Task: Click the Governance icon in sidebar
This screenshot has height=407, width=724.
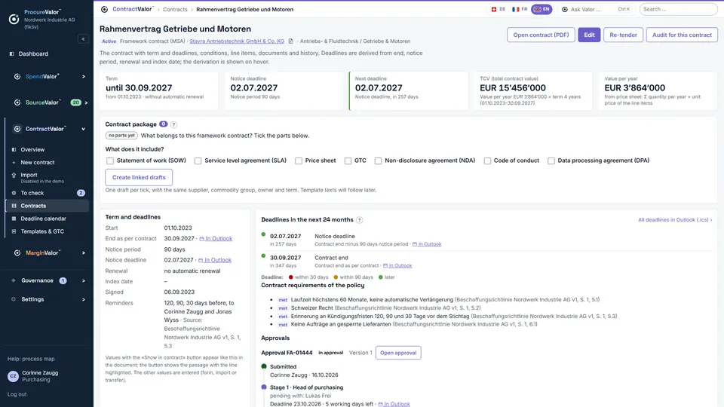Action: [x=14, y=280]
